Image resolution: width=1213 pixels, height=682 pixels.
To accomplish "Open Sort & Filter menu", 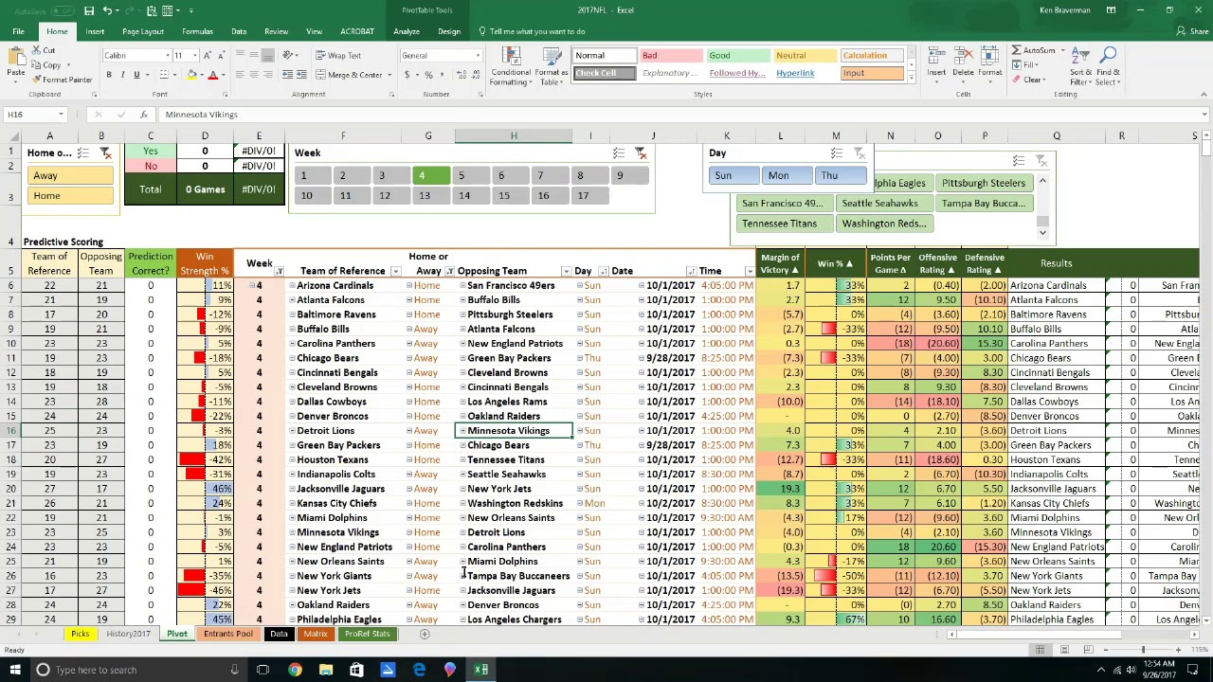I will (1080, 66).
